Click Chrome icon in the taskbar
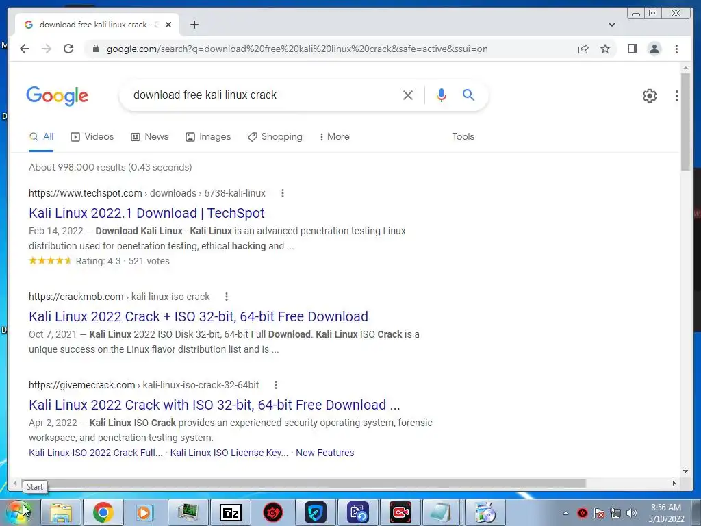This screenshot has width=701, height=526. pos(103,512)
